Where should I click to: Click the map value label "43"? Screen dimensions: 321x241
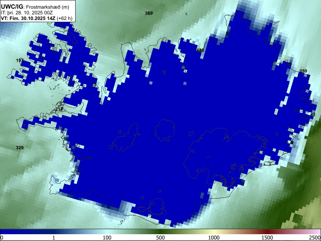tap(313, 114)
